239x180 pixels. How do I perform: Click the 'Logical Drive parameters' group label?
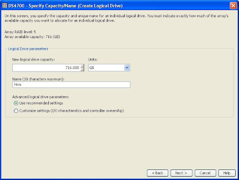click(x=28, y=49)
